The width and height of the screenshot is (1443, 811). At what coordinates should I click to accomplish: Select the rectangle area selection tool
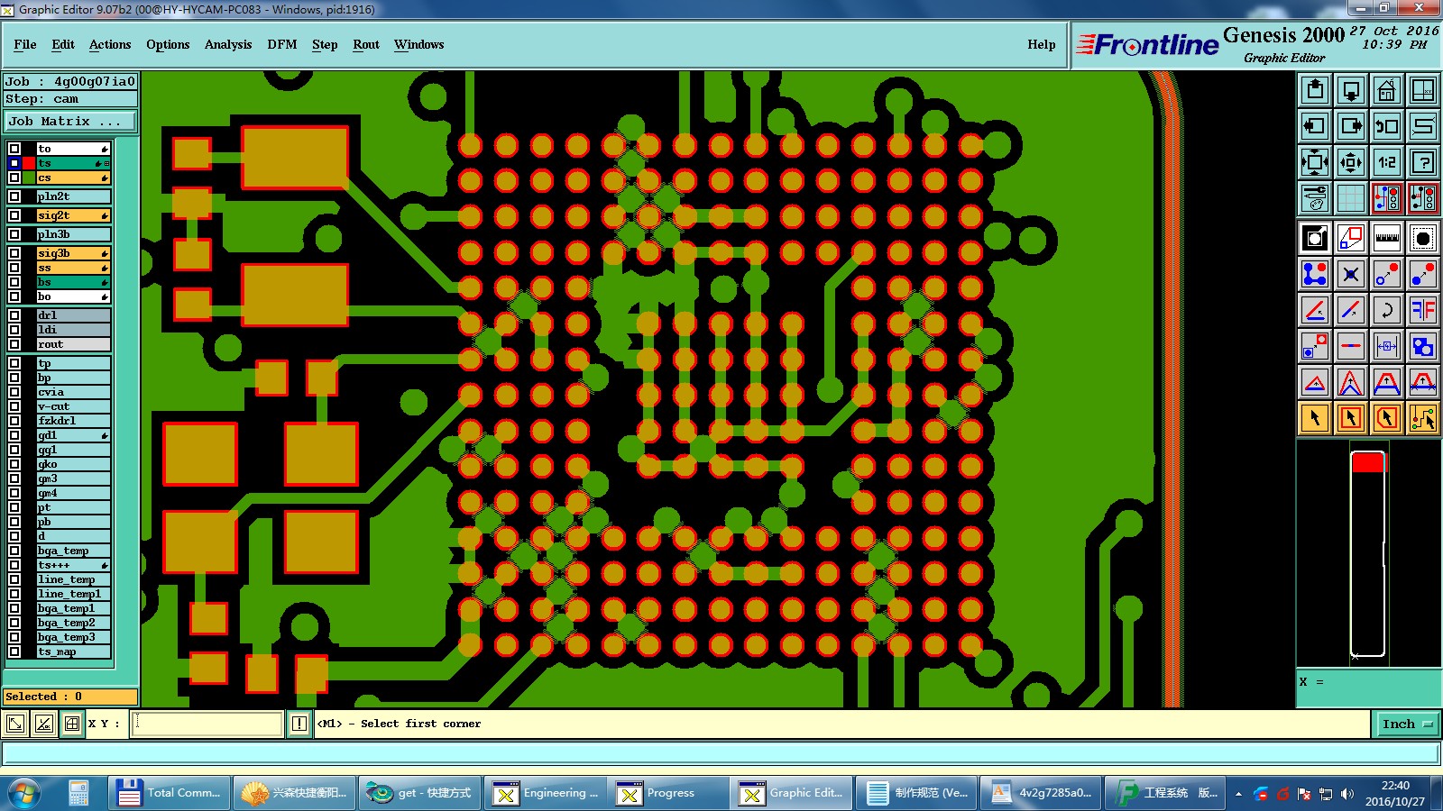[1351, 418]
